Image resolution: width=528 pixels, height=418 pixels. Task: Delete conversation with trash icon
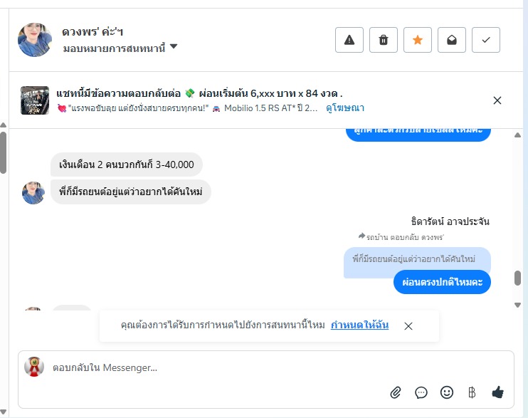click(384, 40)
